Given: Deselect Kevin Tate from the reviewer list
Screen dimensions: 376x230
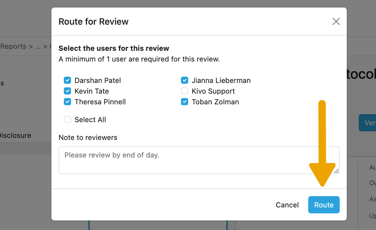Looking at the screenshot, I should (67, 91).
